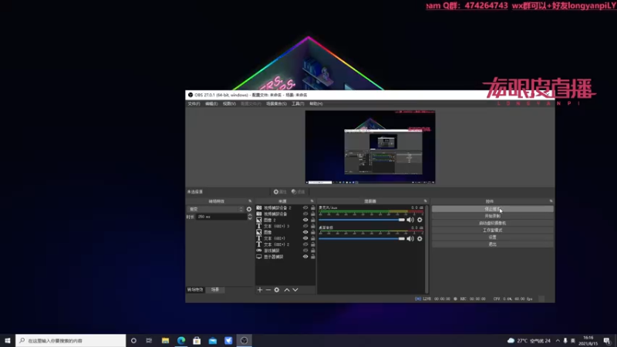The height and width of the screenshot is (347, 617).
Task: Move source up with up arrow
Action: (287, 290)
